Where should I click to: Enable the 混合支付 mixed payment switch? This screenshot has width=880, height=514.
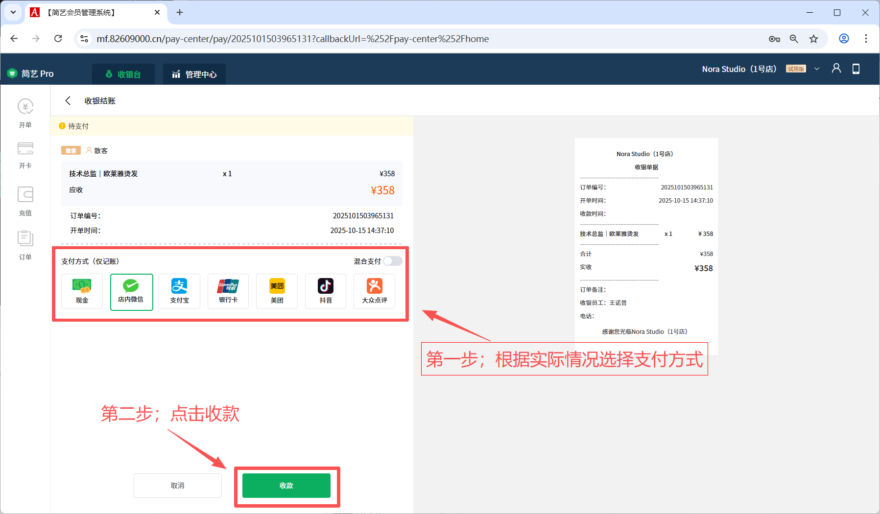coord(392,261)
